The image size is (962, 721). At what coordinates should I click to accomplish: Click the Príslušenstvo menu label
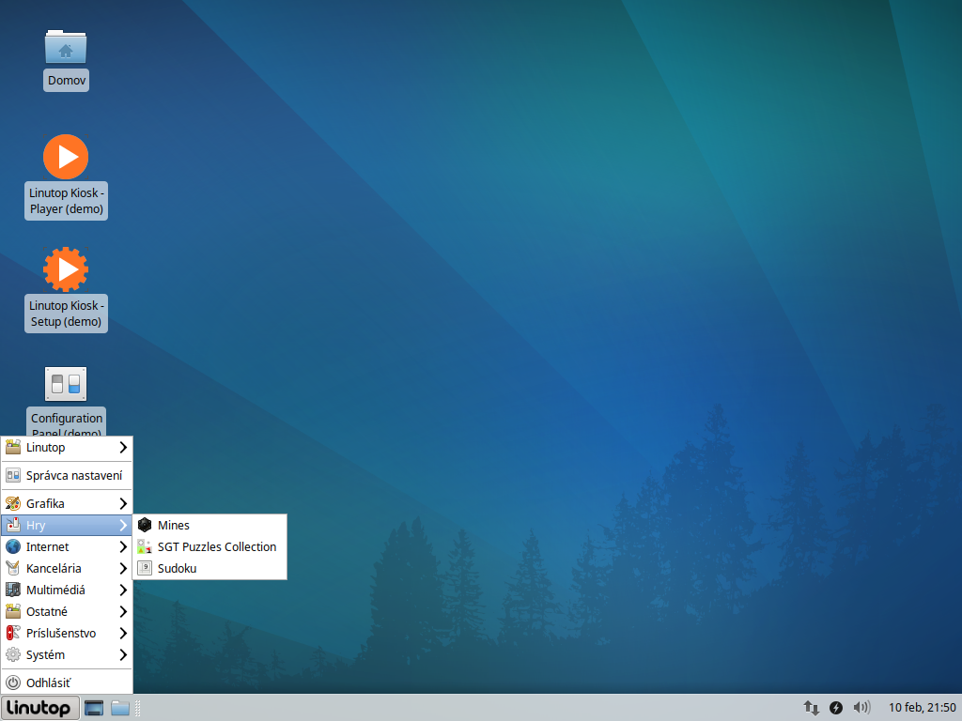pos(61,634)
